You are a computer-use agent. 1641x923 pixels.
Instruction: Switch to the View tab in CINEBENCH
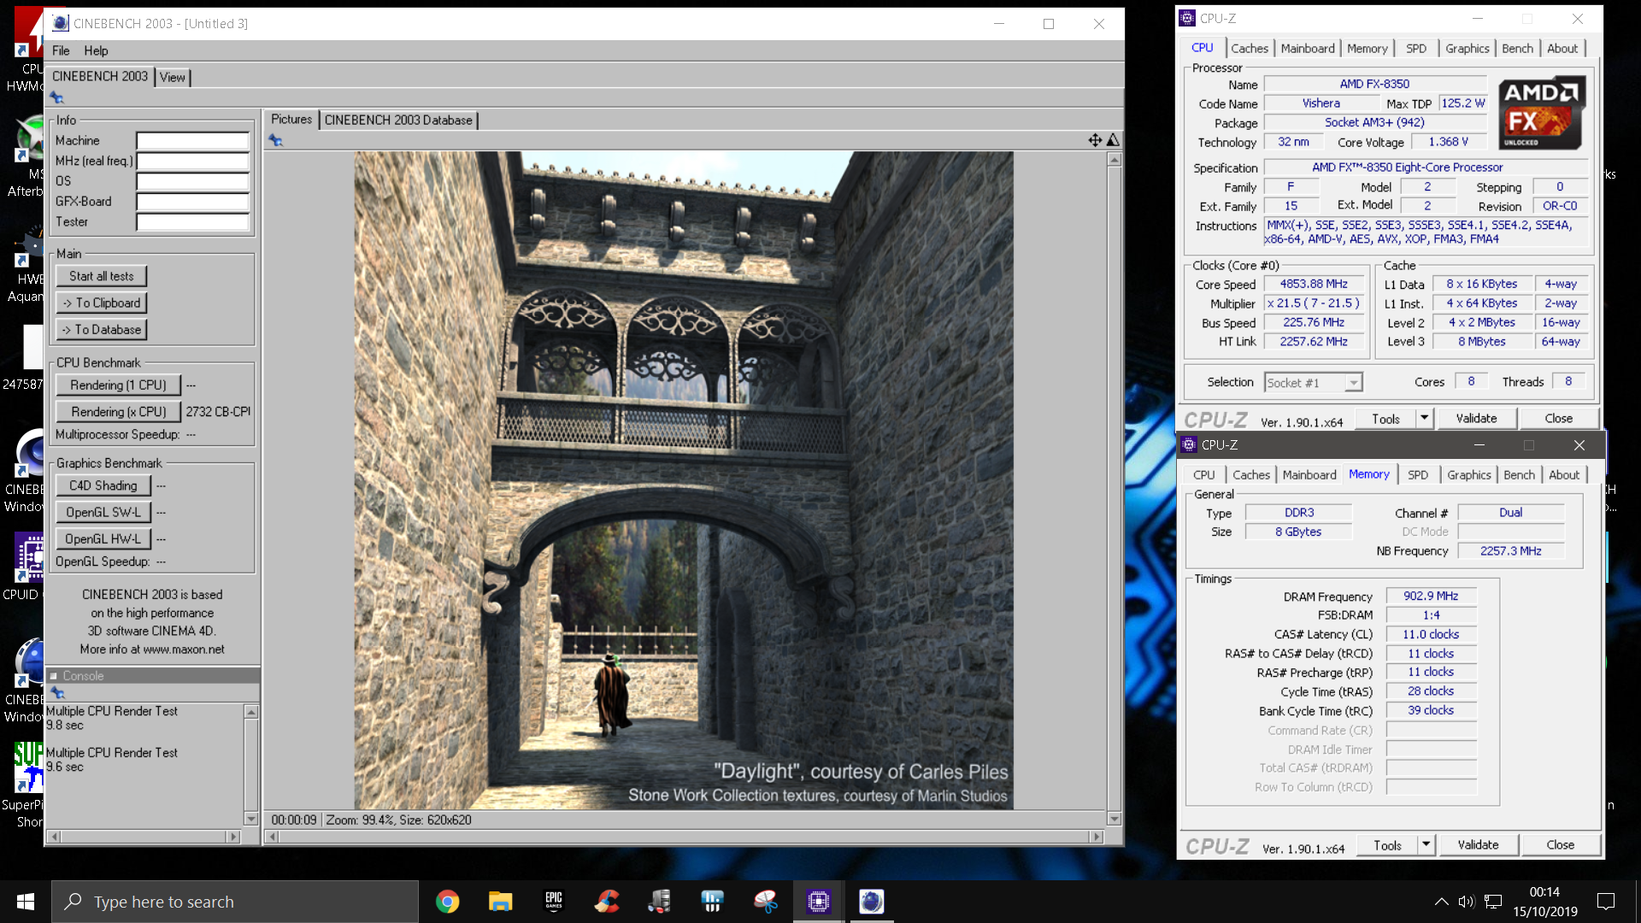coord(173,77)
